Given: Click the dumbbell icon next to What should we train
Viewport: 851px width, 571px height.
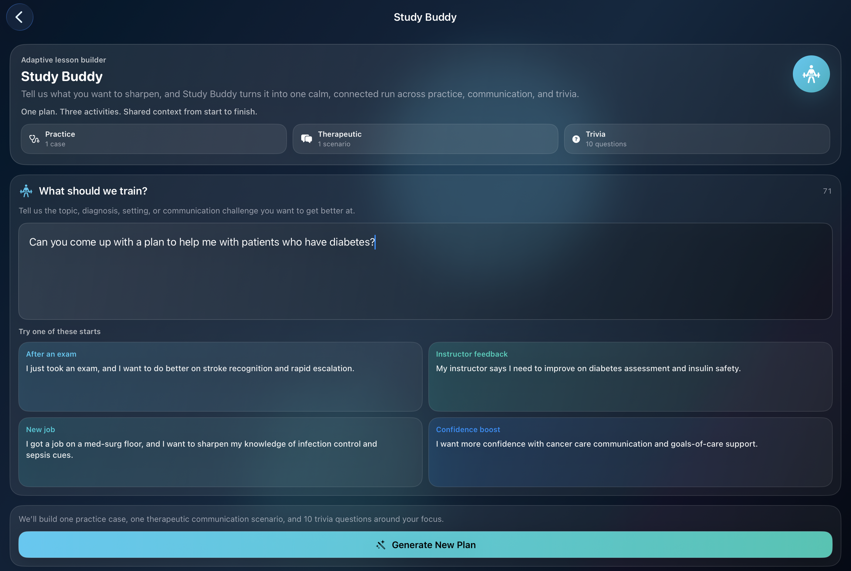Looking at the screenshot, I should tap(26, 190).
